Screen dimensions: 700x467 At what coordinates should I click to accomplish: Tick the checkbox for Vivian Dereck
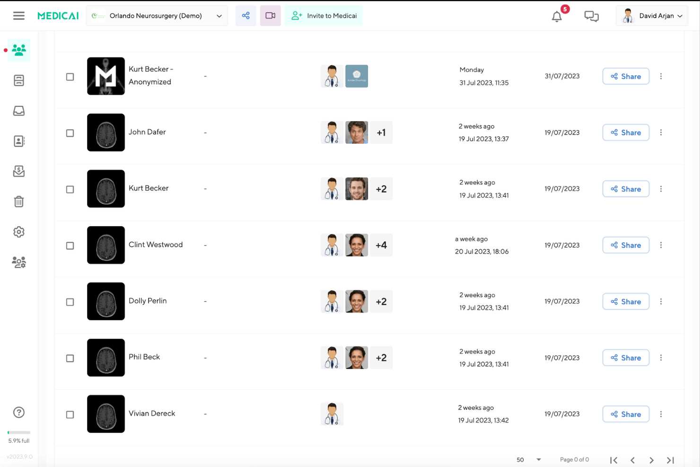click(70, 414)
